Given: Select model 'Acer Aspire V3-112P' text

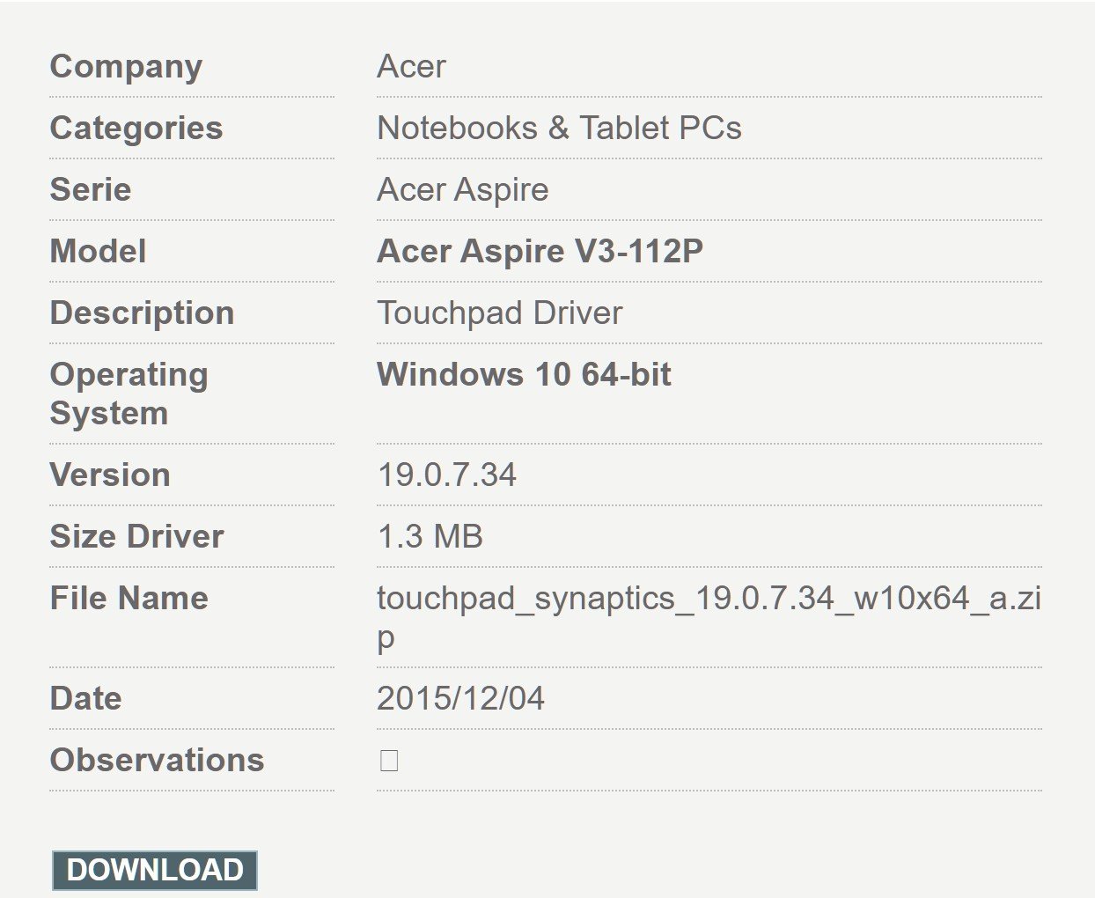Looking at the screenshot, I should [x=540, y=251].
